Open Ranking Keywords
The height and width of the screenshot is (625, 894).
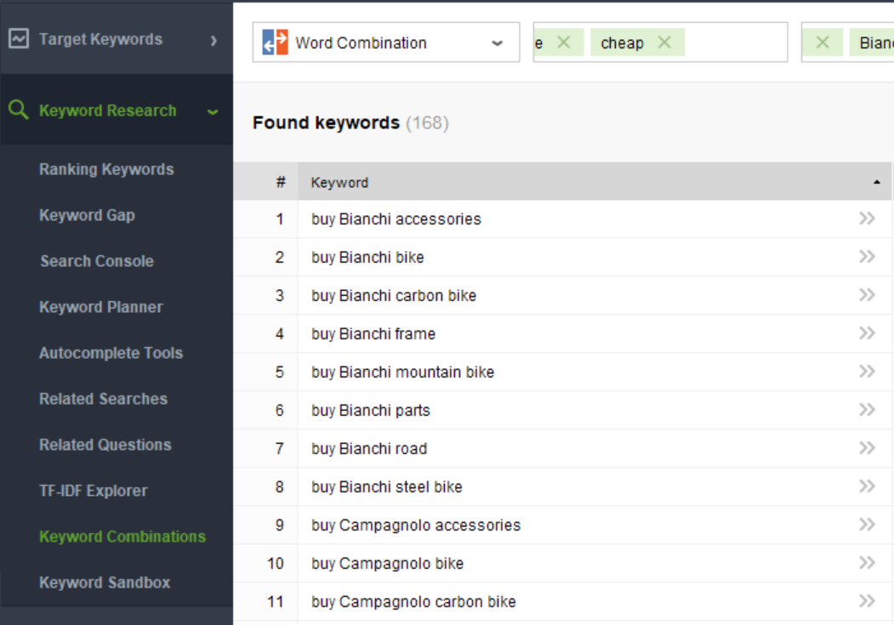(x=106, y=169)
